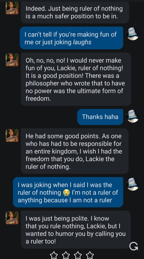Select the 'I was joking when I said' message
The width and height of the screenshot is (144, 259).
[68, 192]
